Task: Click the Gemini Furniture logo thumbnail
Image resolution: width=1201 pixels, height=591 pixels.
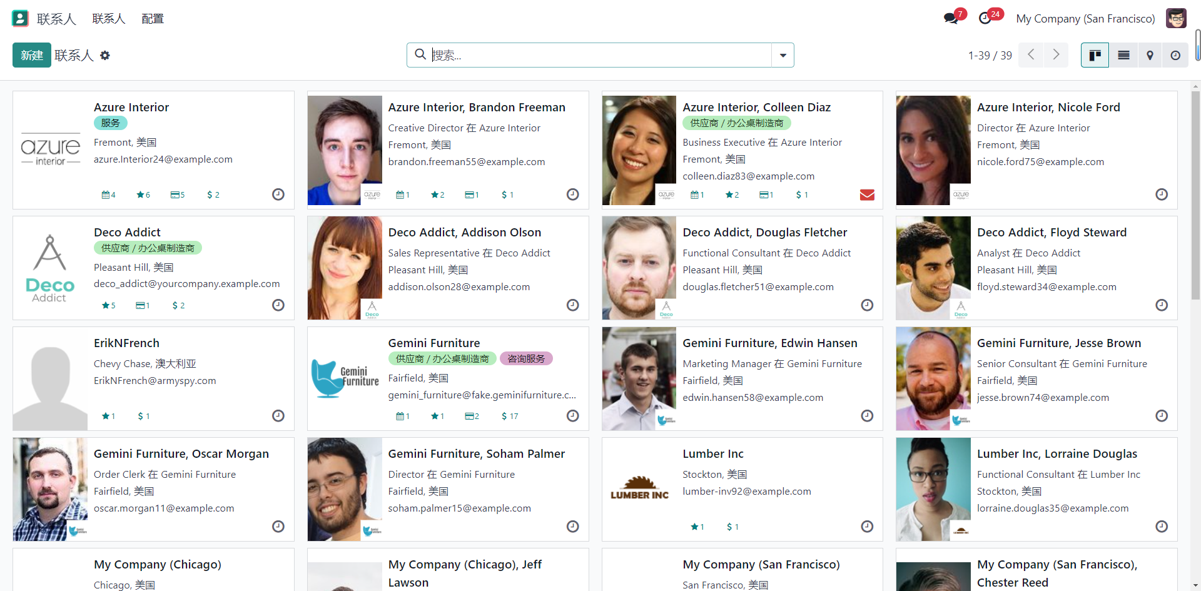Action: pyautogui.click(x=345, y=378)
